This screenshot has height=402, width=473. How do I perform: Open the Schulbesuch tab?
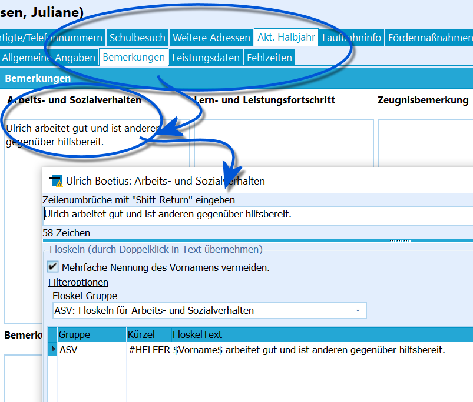tap(137, 38)
